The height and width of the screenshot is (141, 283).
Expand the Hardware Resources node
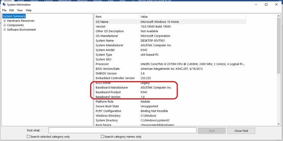pyautogui.click(x=5, y=21)
